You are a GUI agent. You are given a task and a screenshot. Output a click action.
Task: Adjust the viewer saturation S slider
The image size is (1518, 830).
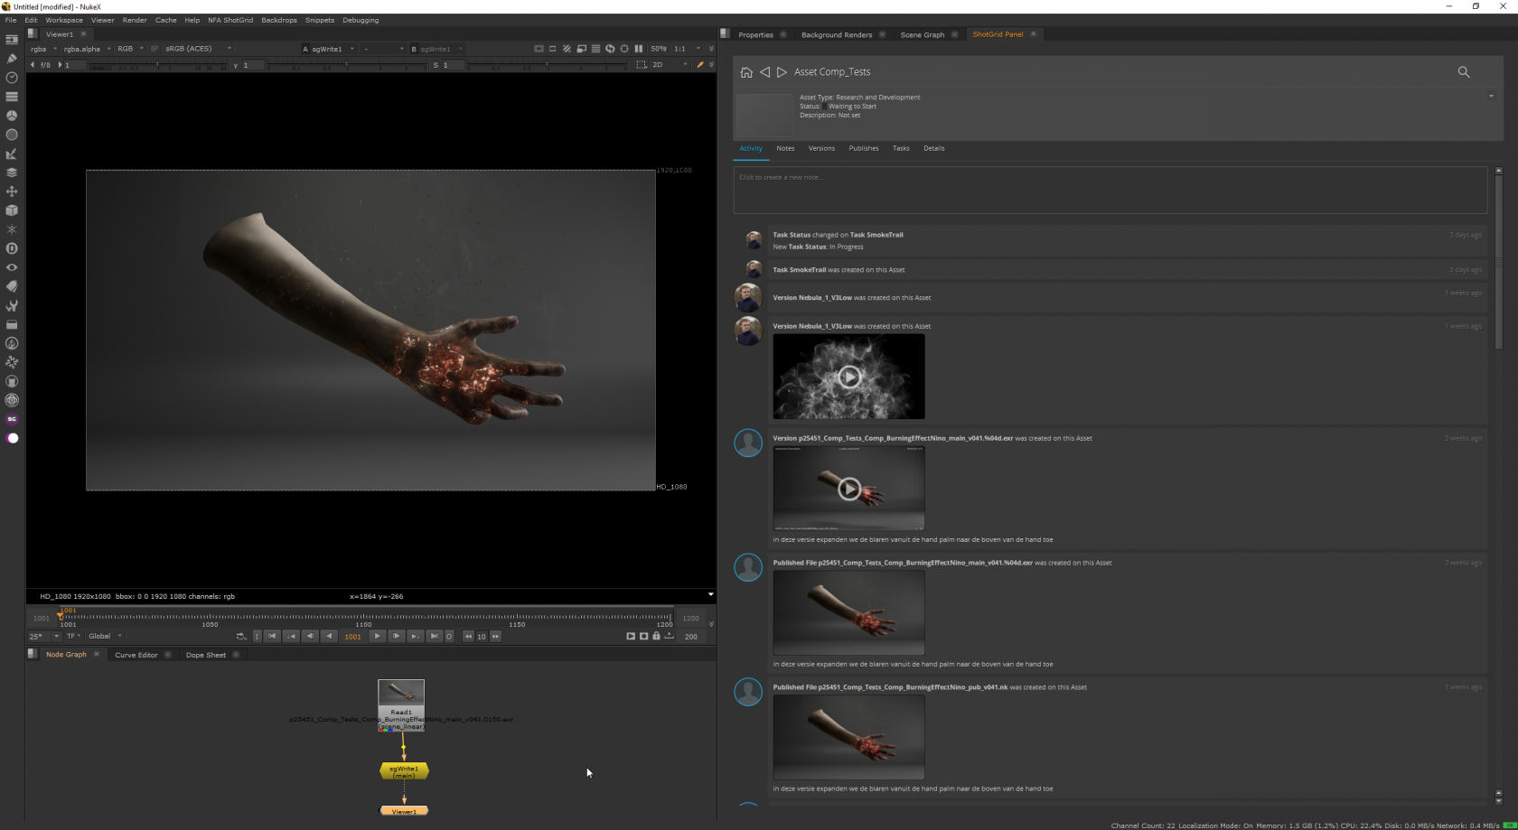click(x=547, y=65)
